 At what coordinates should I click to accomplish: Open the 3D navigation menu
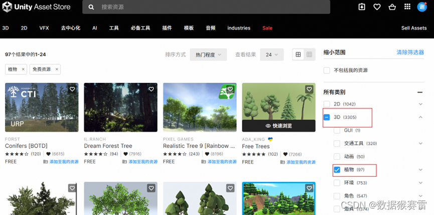[6, 28]
